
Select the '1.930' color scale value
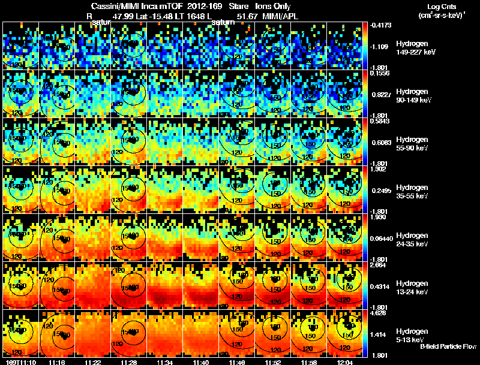(378, 217)
